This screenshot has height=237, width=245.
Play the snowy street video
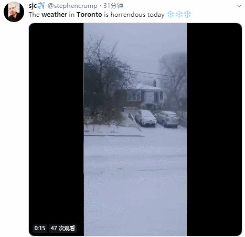[135, 129]
